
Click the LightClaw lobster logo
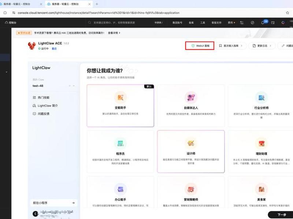[32, 46]
